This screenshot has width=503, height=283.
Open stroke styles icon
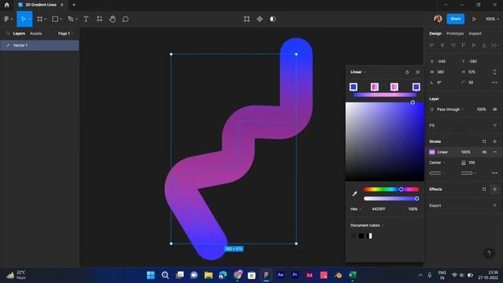point(484,141)
